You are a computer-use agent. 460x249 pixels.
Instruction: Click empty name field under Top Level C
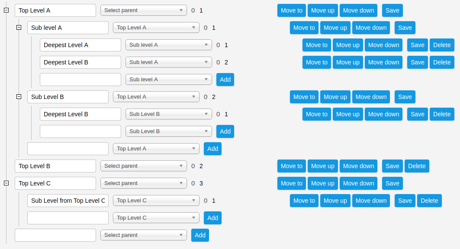(68, 217)
